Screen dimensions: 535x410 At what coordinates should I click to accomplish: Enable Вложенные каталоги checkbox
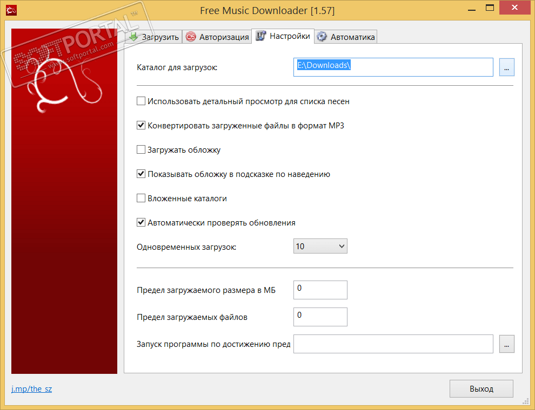141,198
